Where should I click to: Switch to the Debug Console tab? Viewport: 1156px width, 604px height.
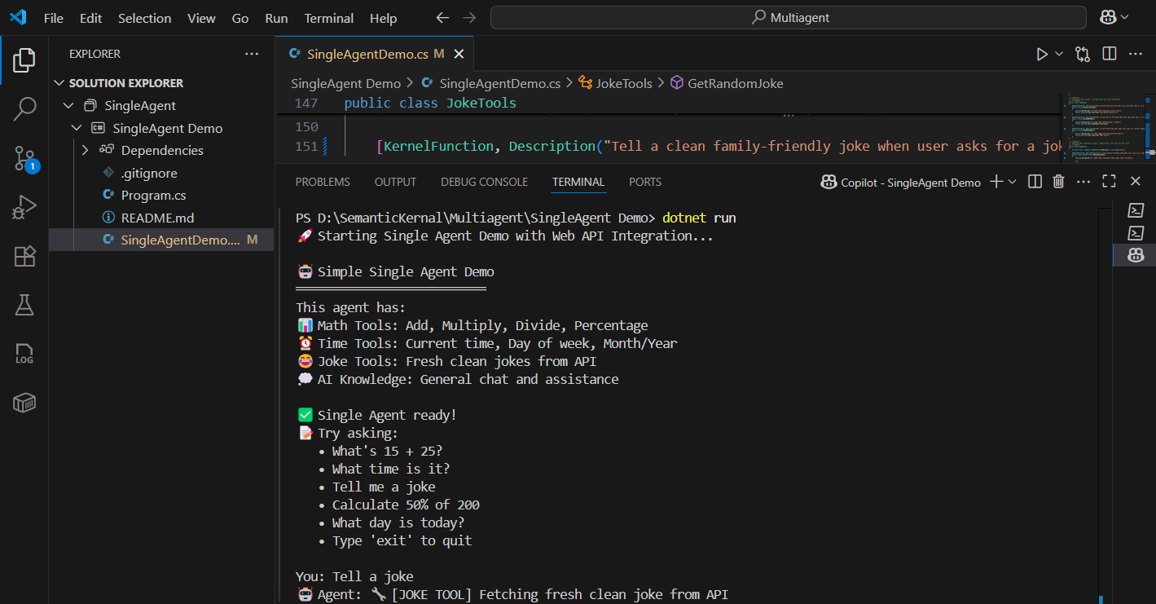click(484, 182)
